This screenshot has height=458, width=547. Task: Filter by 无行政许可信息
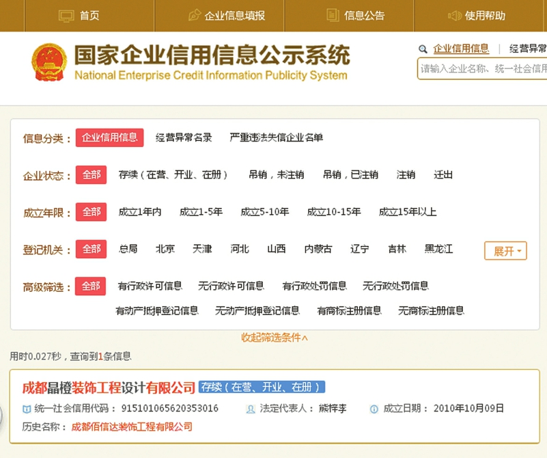click(231, 286)
